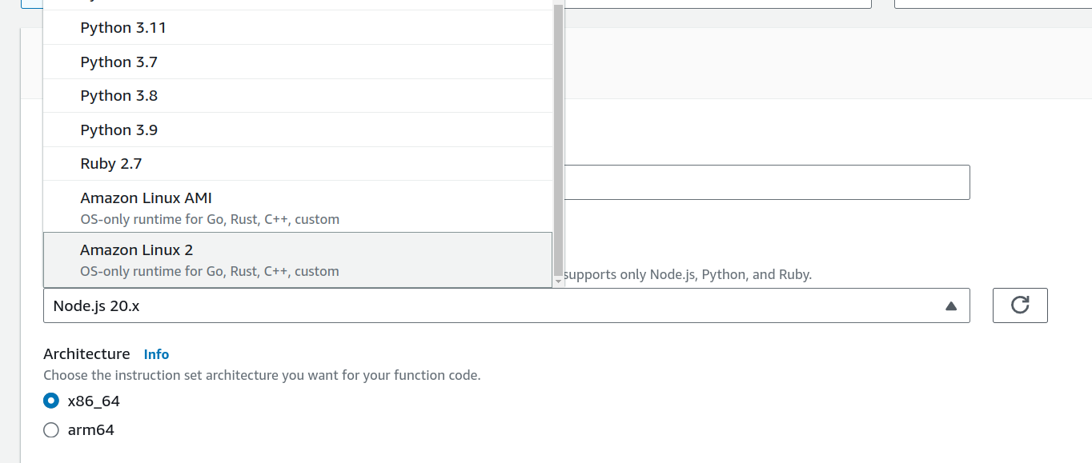Select the arm64 architecture radio button
Image resolution: width=1092 pixels, height=463 pixels.
tap(50, 429)
